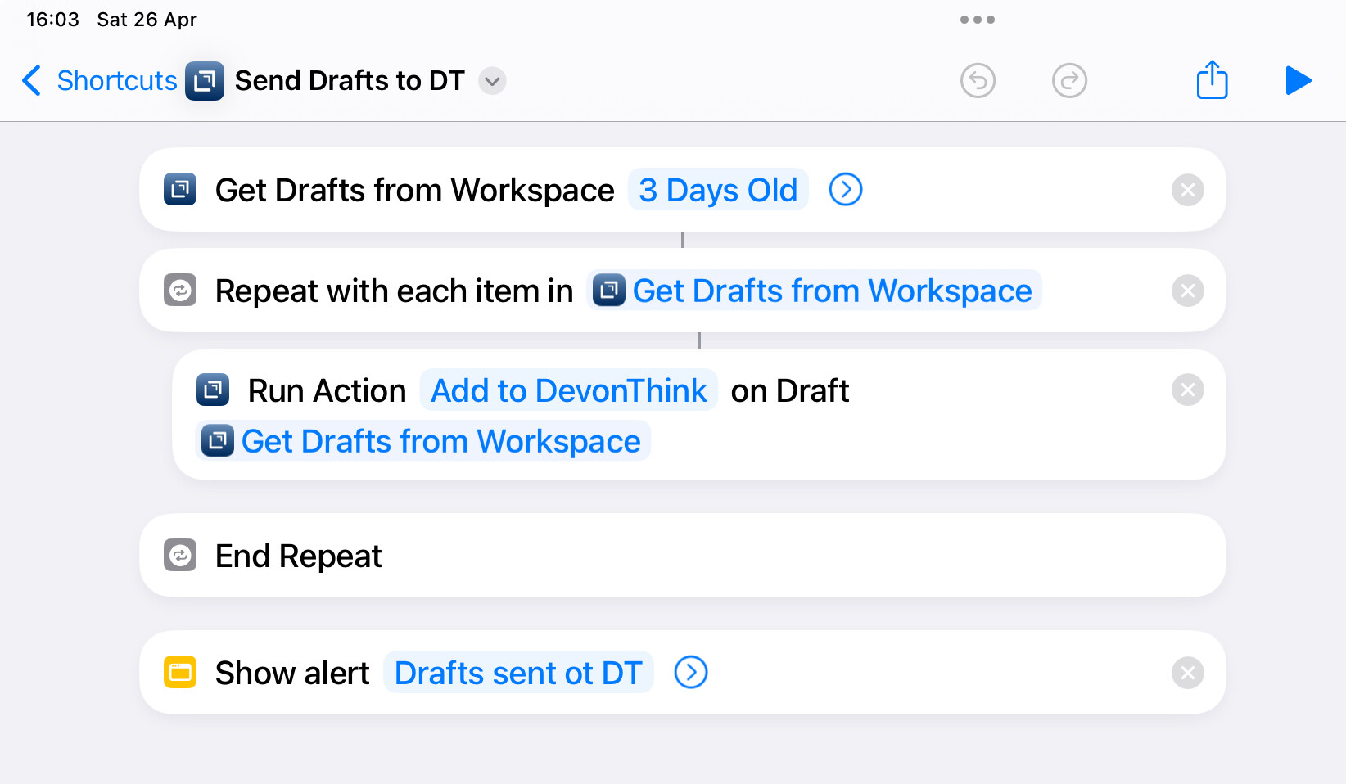Remove the Run Action step
1346x784 pixels.
click(1188, 390)
